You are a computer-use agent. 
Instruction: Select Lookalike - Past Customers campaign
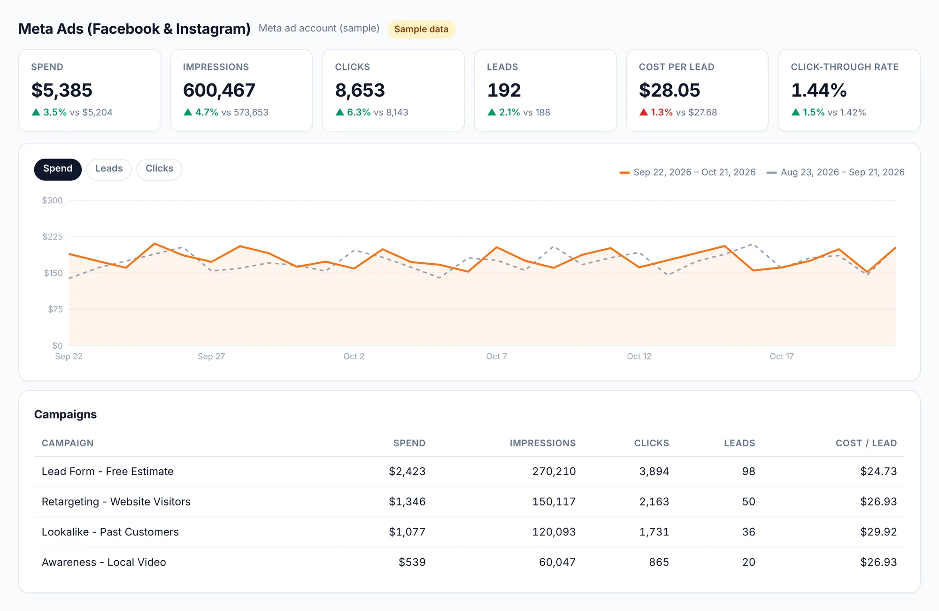[469, 532]
